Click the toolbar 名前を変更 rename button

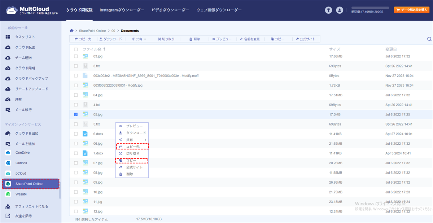[250, 39]
